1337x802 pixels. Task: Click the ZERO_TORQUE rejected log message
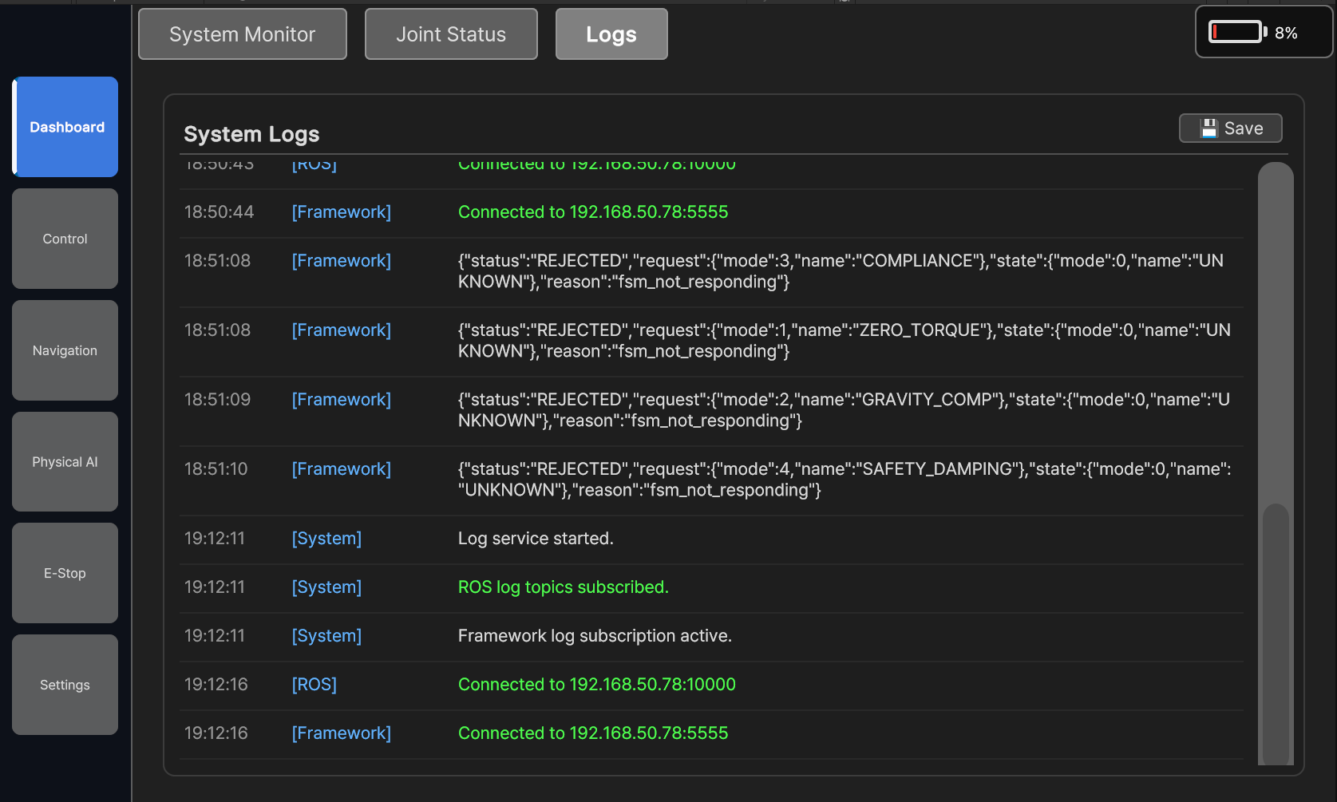[843, 341]
